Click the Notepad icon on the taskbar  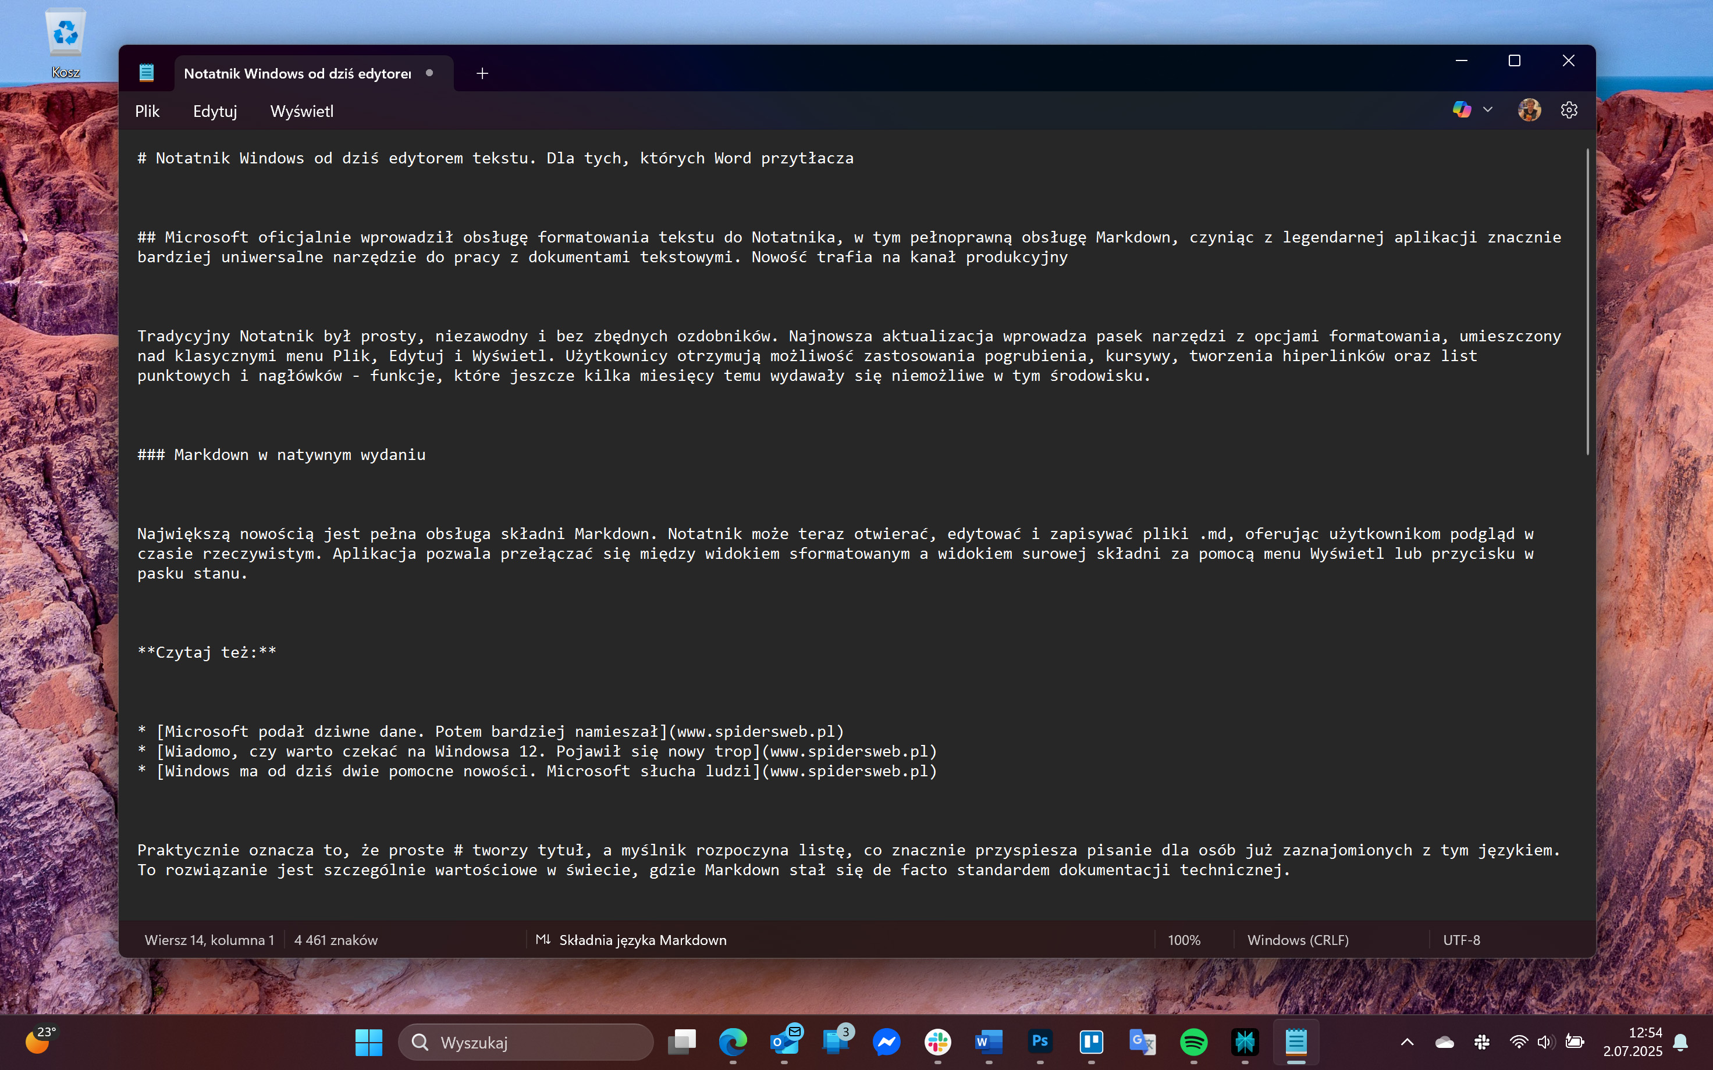pos(1296,1042)
